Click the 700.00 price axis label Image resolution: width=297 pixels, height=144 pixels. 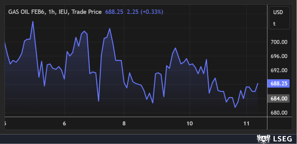(279, 42)
